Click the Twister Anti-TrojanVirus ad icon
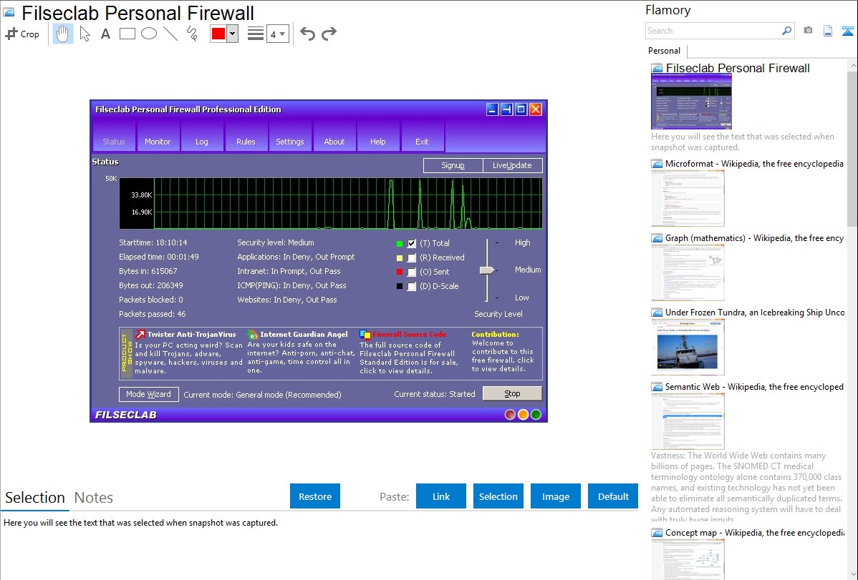The width and height of the screenshot is (858, 580). pos(140,335)
